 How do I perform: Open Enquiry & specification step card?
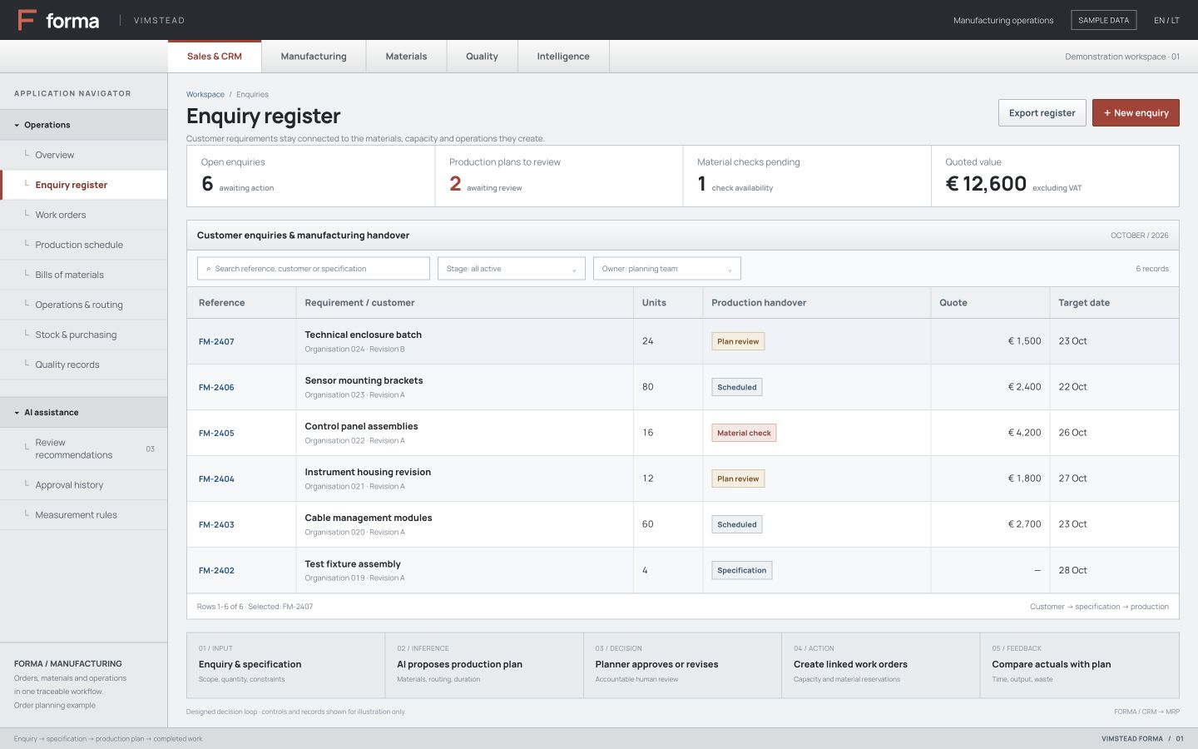[x=285, y=665]
